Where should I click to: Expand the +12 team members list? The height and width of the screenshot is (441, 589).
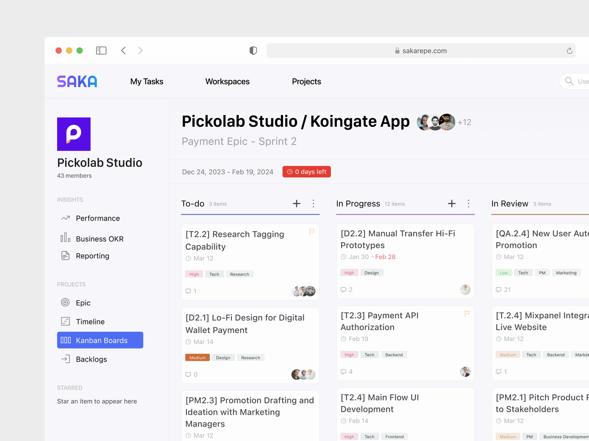pos(464,122)
